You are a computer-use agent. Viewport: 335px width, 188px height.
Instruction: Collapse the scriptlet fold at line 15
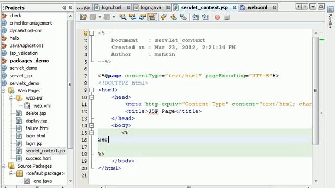click(92, 133)
